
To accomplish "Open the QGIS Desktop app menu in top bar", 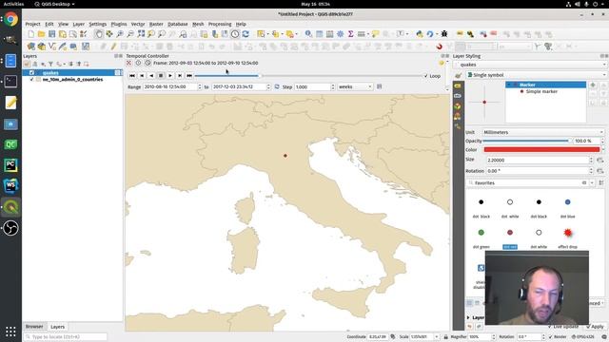I will click(x=54, y=4).
